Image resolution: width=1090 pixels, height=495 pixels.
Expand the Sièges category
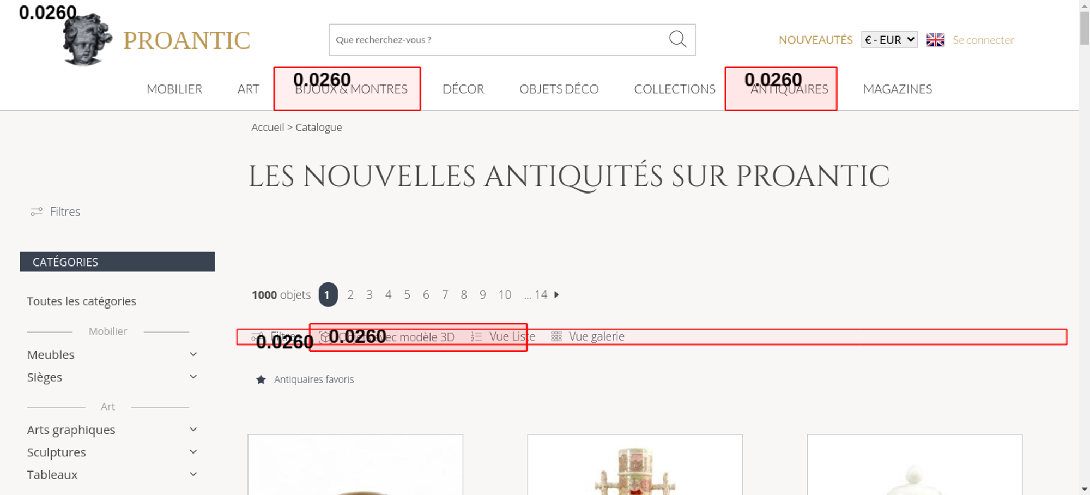click(x=193, y=377)
